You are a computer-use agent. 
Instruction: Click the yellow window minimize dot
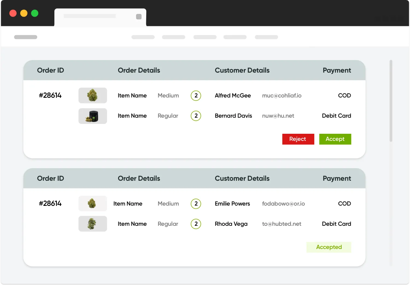pos(24,13)
